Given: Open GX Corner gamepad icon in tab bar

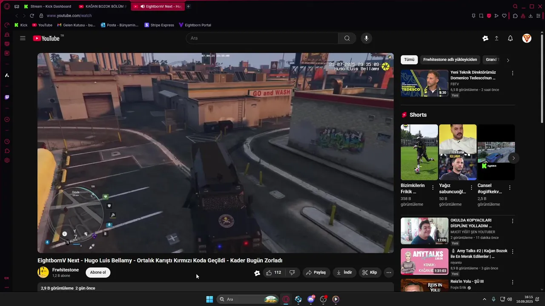Looking at the screenshot, I should [17, 6].
